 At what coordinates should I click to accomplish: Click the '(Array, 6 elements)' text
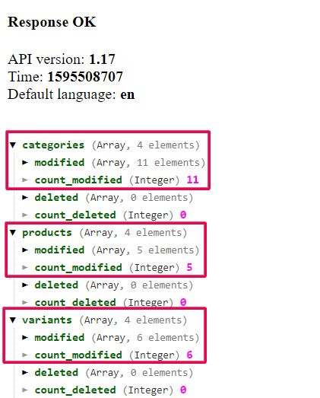[x=145, y=338]
